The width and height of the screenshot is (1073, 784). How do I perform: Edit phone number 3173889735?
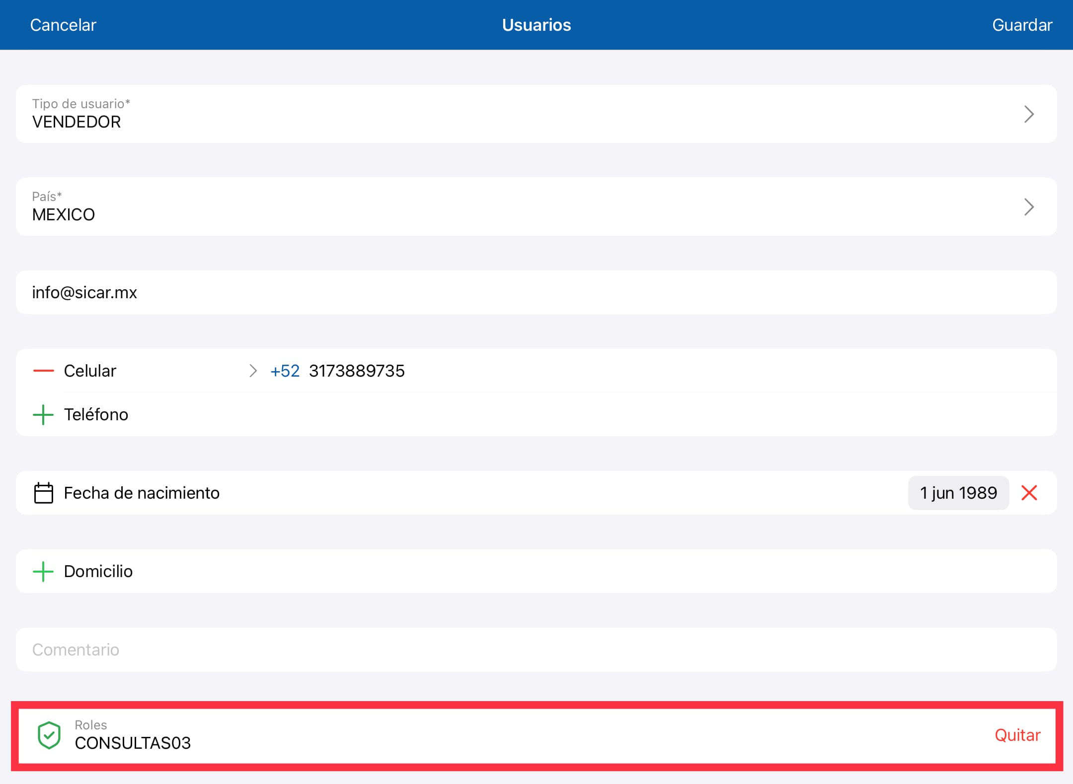(357, 371)
